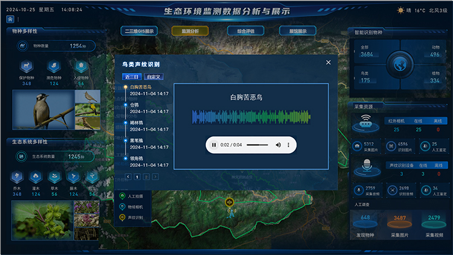Switch to the 二三维GIS展示 tab
Viewport: 453px width, 255px height.
[x=139, y=31]
